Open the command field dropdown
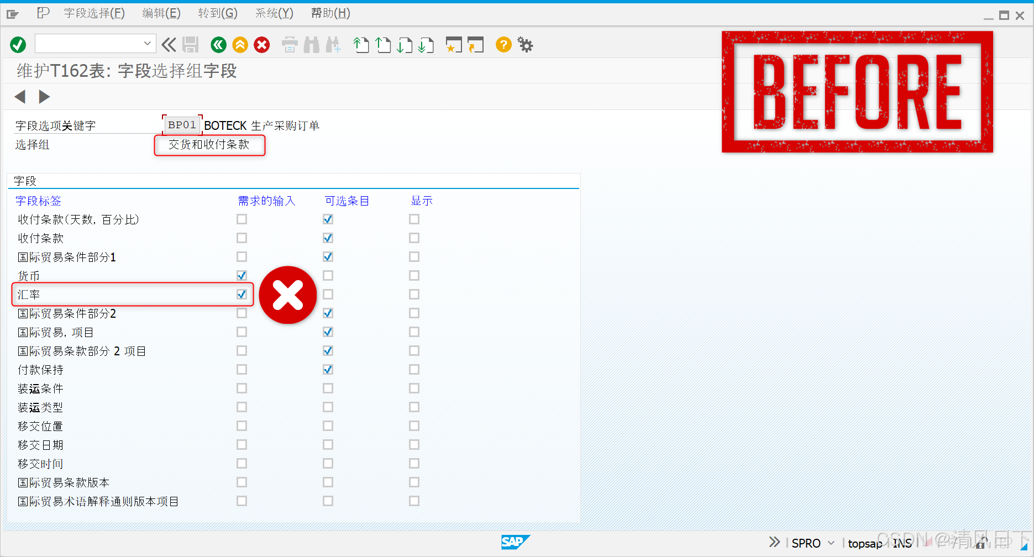Screen dimensions: 1034x557 pyautogui.click(x=147, y=43)
